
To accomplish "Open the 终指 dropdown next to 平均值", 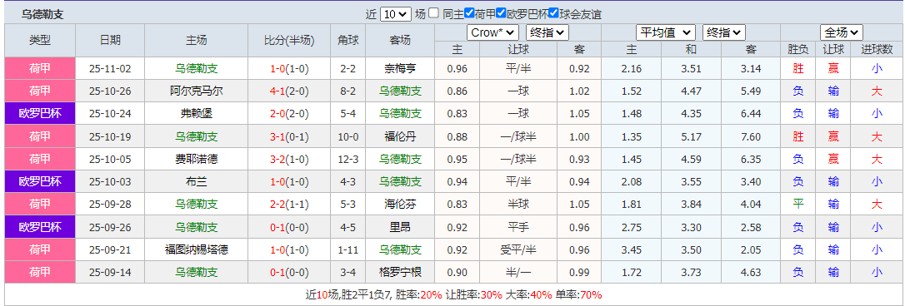I will pyautogui.click(x=724, y=33).
